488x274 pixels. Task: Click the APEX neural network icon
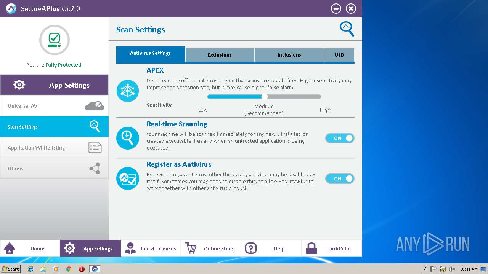point(128,91)
